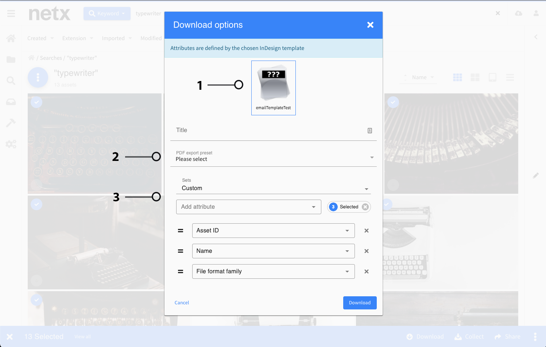Click the blue Download button in dialog
Image resolution: width=546 pixels, height=347 pixels.
[360, 303]
